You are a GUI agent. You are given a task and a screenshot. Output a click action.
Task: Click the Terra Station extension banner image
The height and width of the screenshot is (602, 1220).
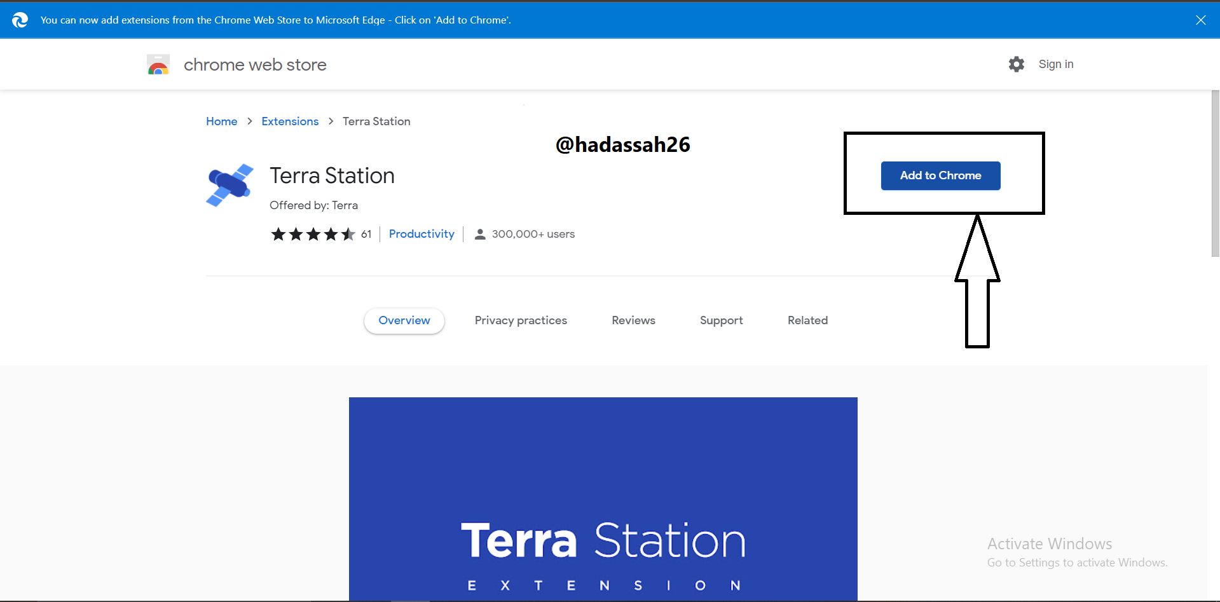(x=603, y=499)
